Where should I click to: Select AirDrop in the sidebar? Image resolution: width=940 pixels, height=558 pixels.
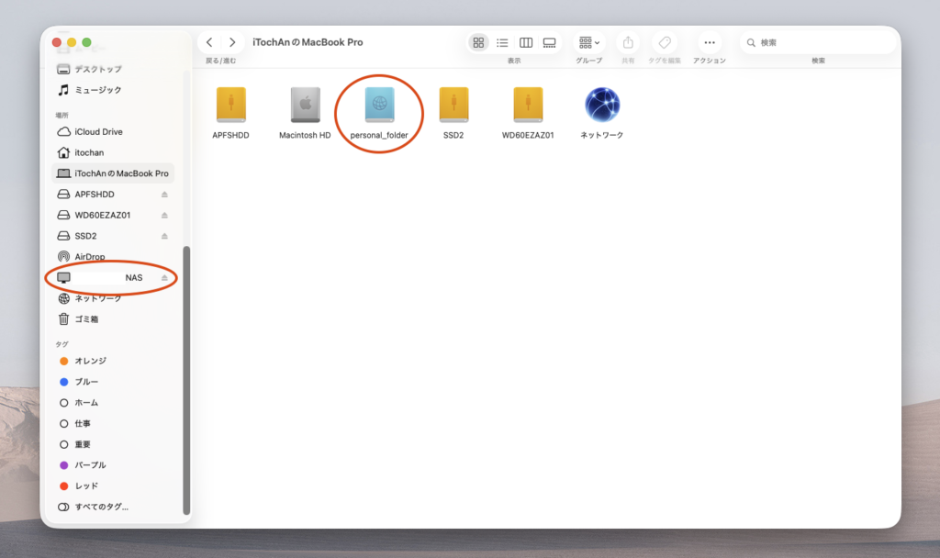91,257
